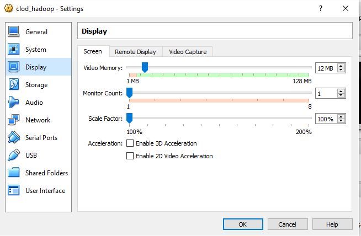The width and height of the screenshot is (361, 236).
Task: Select the System chip icon
Action: click(14, 50)
